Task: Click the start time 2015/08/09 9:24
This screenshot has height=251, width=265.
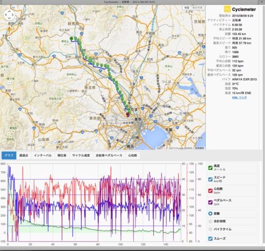Action: point(243,16)
